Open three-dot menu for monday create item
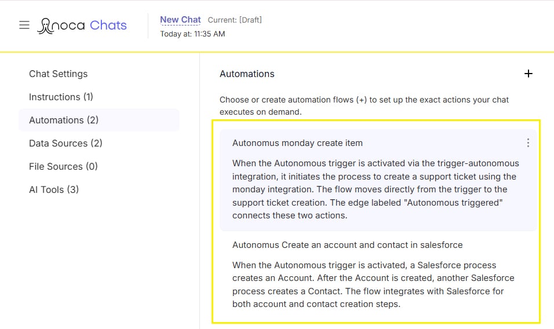Image resolution: width=554 pixels, height=329 pixels. [x=528, y=142]
